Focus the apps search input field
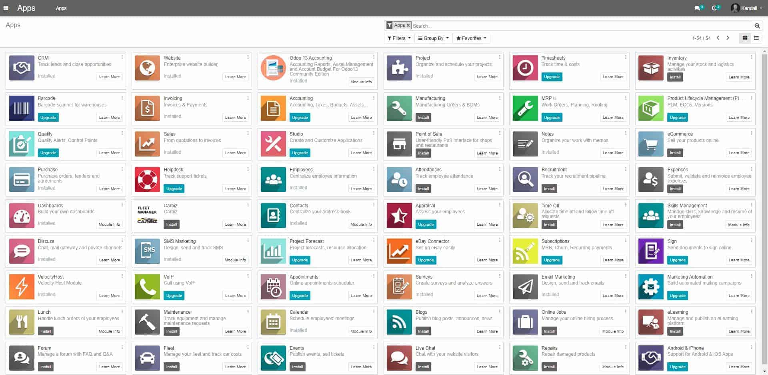This screenshot has width=768, height=375. 582,26
